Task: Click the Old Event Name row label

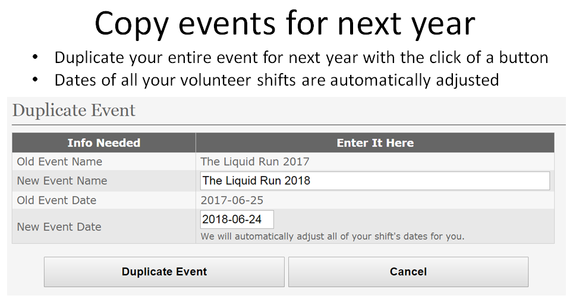Action: (59, 162)
